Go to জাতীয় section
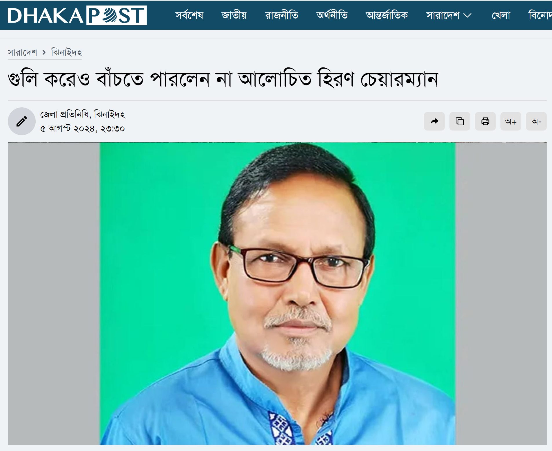The height and width of the screenshot is (451, 552). point(234,15)
